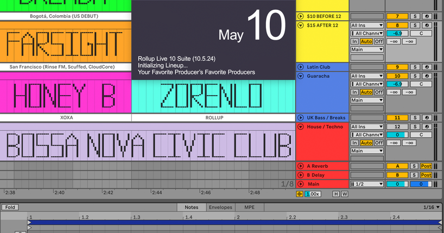Open the 1/16 grid size dropdown

[x=432, y=207]
